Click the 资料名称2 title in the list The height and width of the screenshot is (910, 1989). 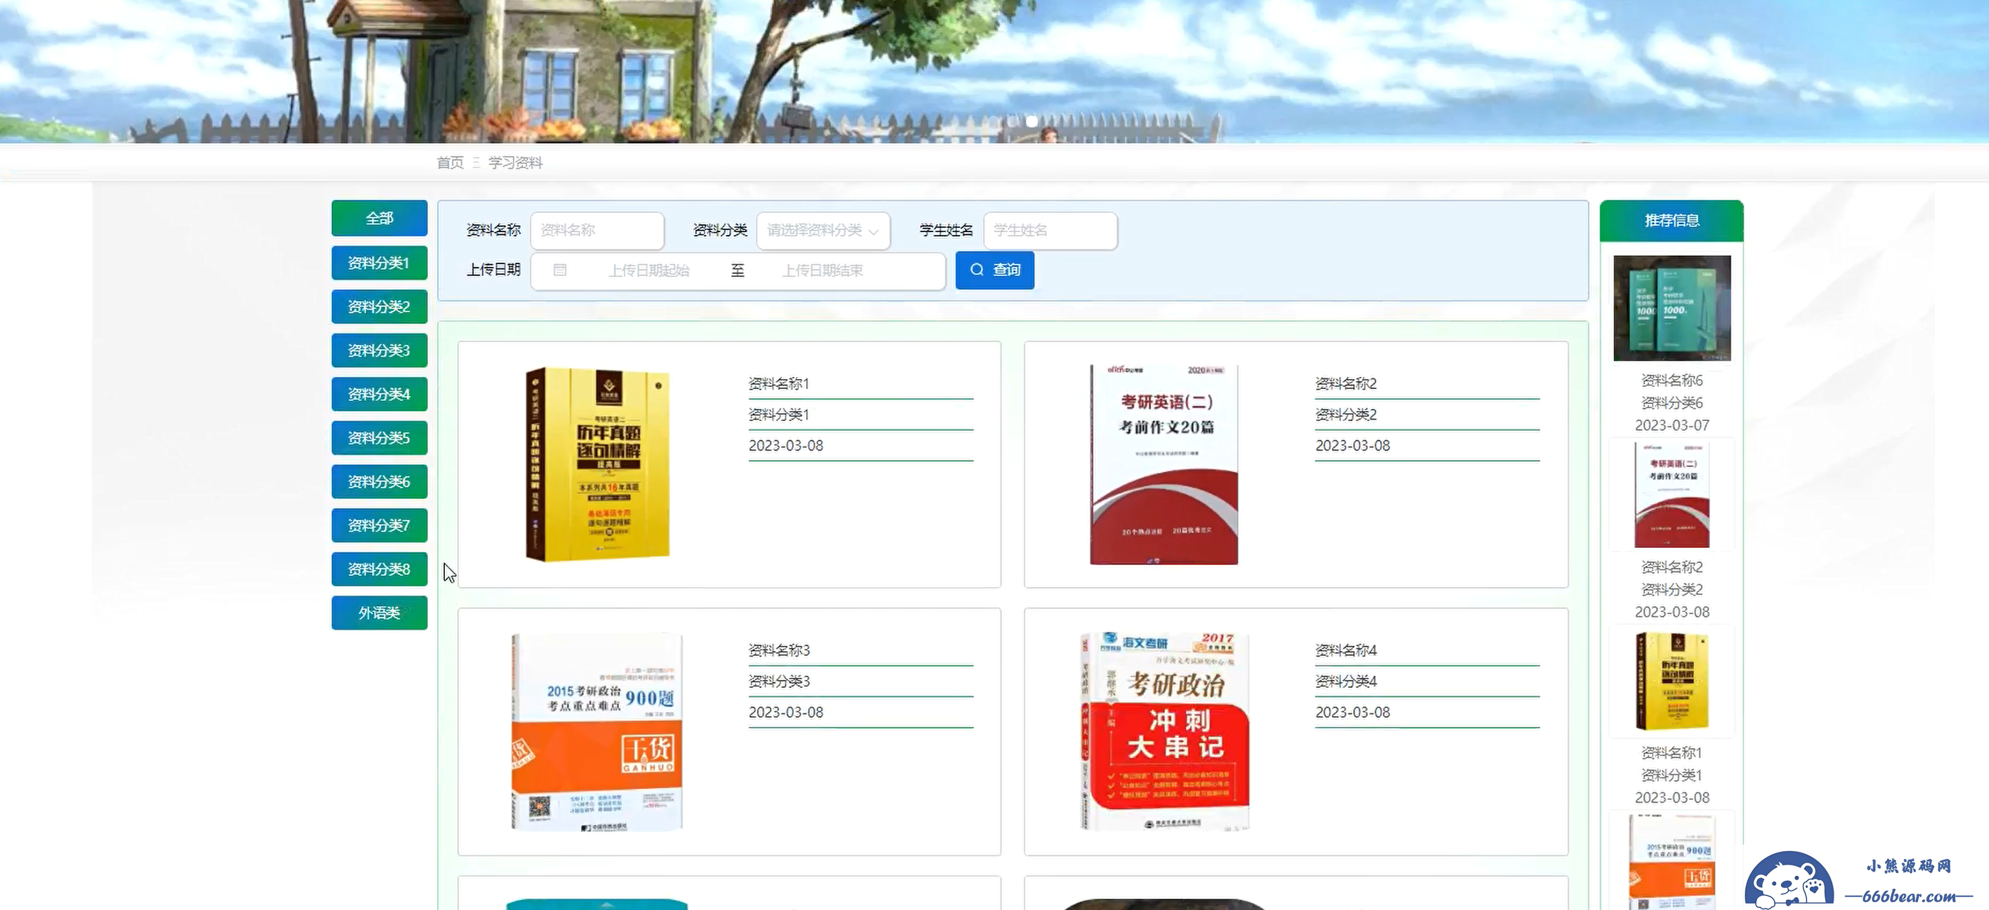tap(1346, 384)
